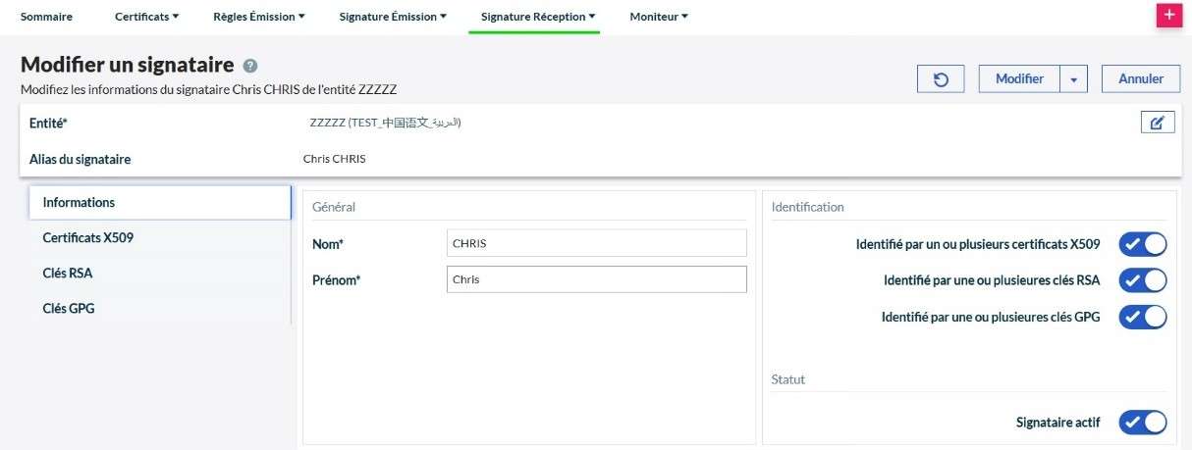Image resolution: width=1192 pixels, height=450 pixels.
Task: Expand the Règles Émission menu
Action: point(259,17)
